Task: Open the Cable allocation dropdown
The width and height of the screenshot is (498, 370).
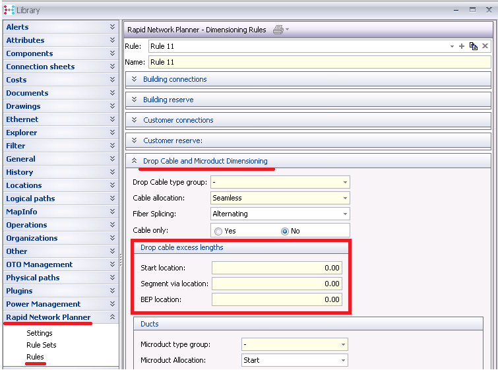Action: [x=345, y=198]
